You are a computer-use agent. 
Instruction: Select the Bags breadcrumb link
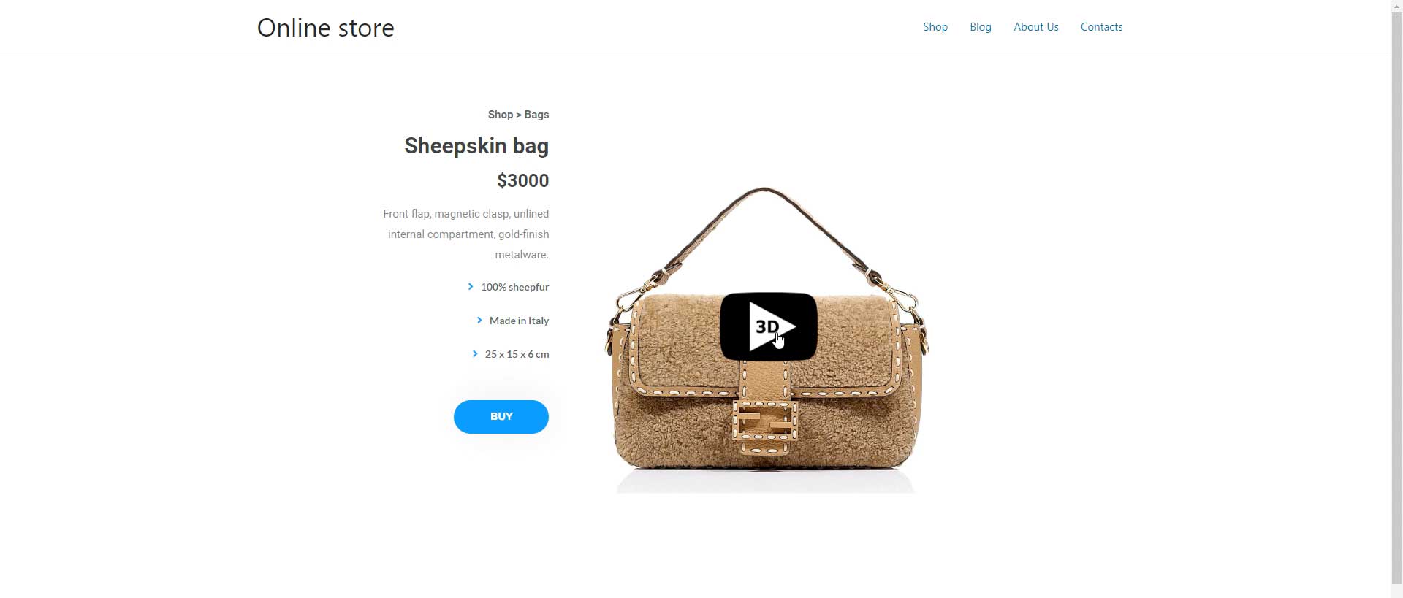click(536, 115)
